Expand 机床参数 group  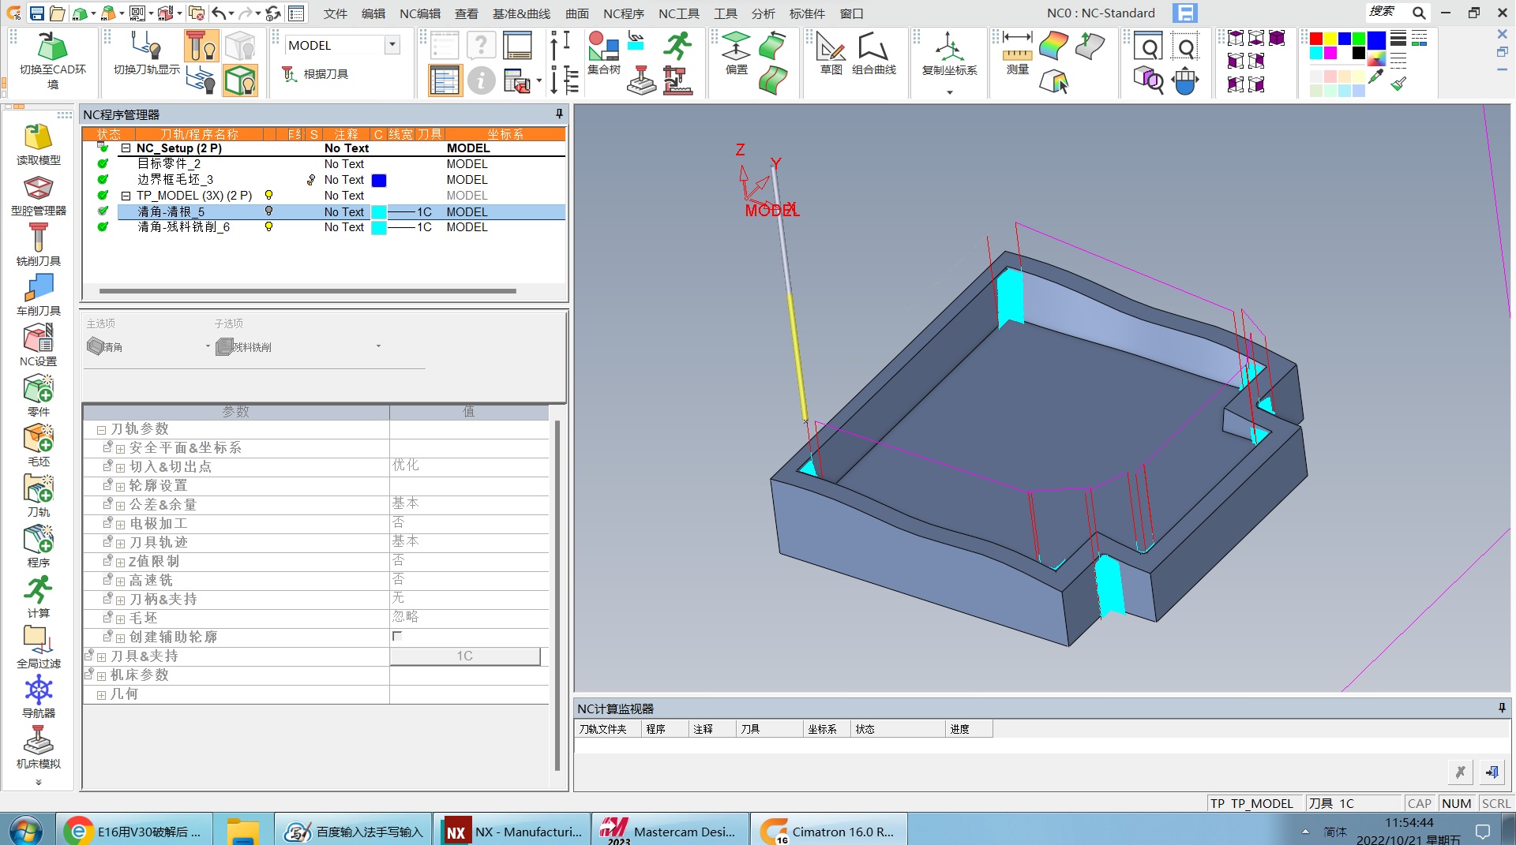tap(101, 676)
